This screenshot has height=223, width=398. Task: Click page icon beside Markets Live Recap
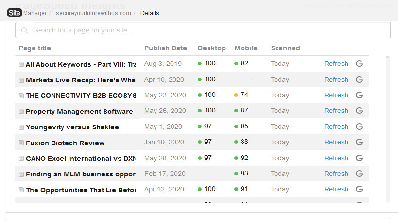[x=21, y=80]
